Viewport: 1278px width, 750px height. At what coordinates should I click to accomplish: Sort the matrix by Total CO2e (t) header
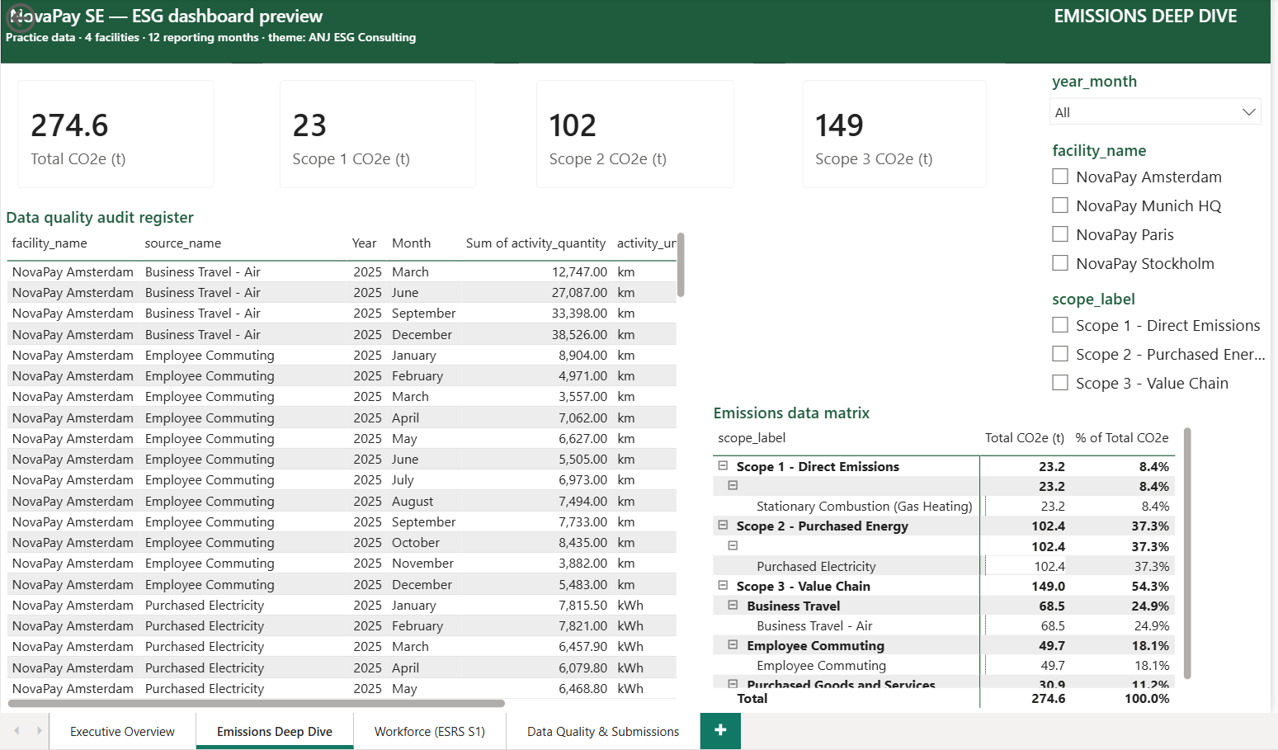(1025, 437)
